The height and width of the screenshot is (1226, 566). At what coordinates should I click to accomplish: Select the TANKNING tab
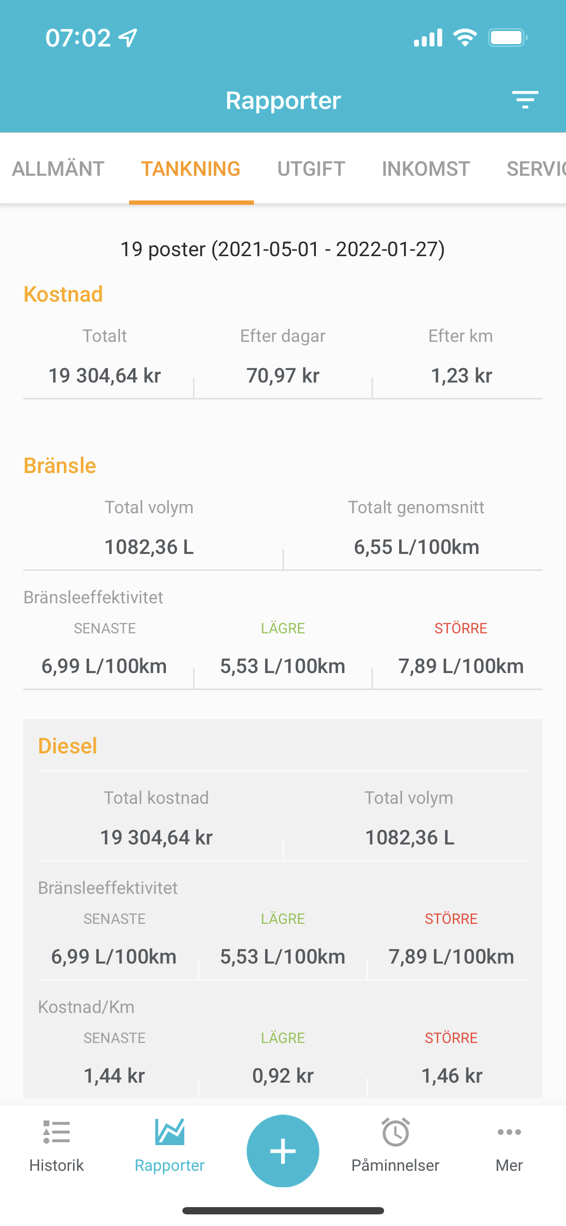[191, 169]
